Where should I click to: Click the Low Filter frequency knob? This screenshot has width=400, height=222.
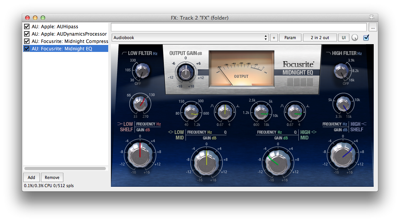[x=141, y=71]
